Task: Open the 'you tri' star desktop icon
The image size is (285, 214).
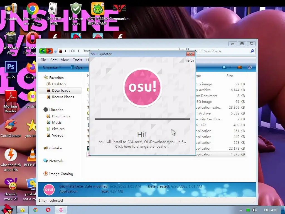Action: click(31, 128)
